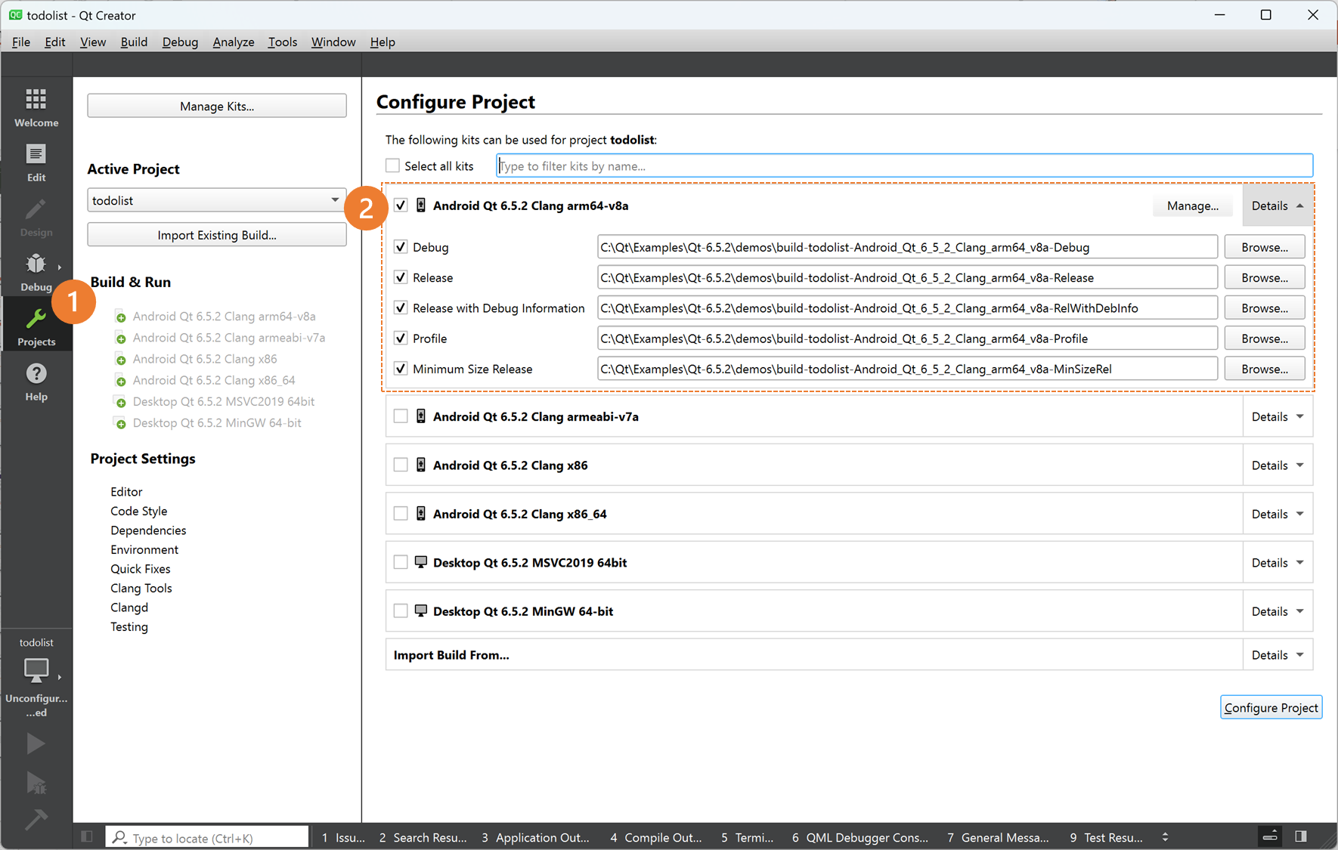
Task: Expand Details for Desktop MinGW kit
Action: coord(1278,611)
